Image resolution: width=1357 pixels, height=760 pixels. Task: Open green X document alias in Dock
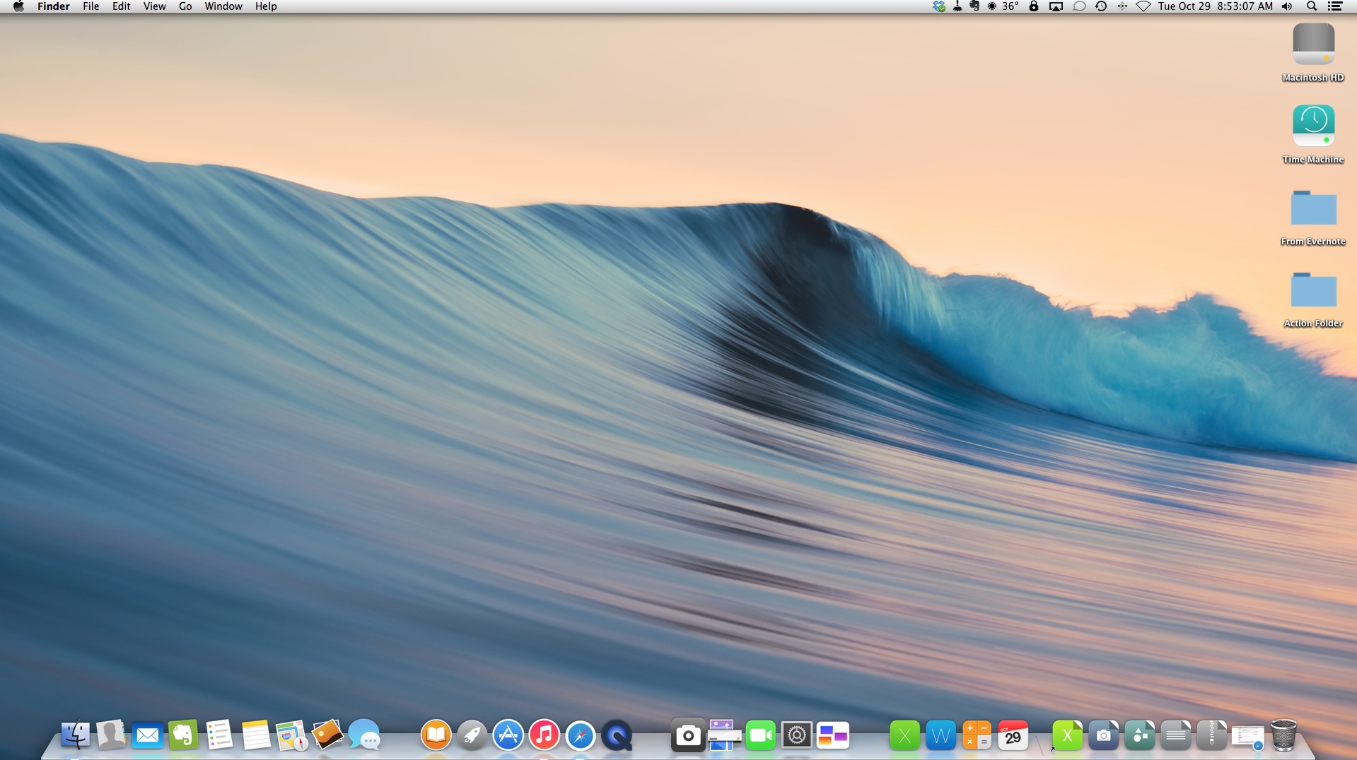coord(1067,735)
